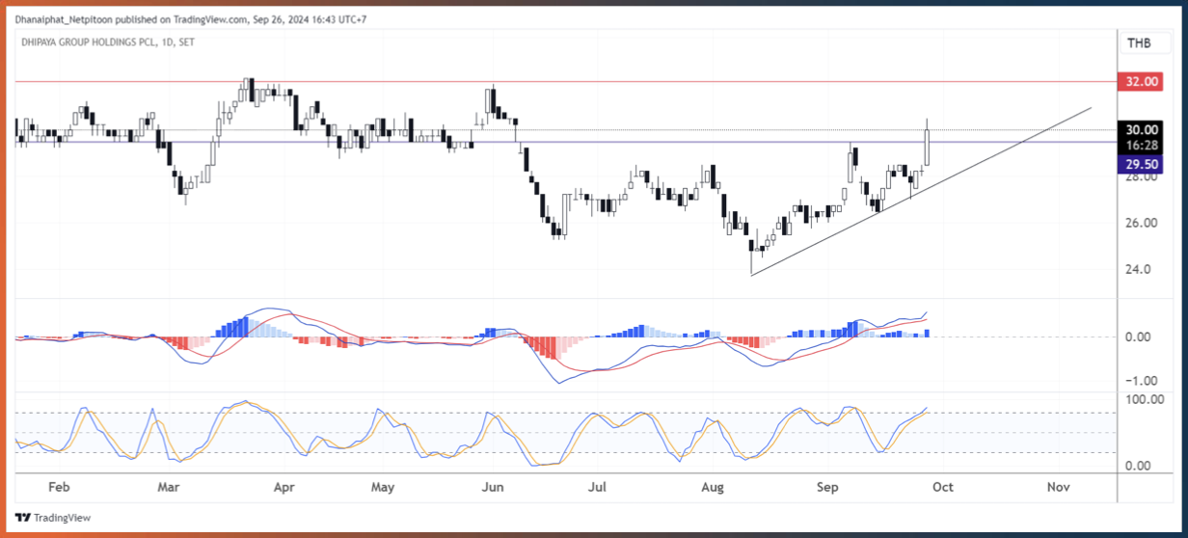This screenshot has height=538, width=1188.
Task: Click the black 30.00 current price label
Action: click(x=1142, y=129)
